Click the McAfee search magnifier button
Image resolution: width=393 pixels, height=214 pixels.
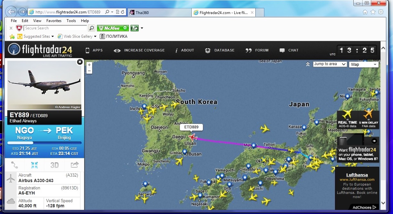pyautogui.click(x=92, y=28)
